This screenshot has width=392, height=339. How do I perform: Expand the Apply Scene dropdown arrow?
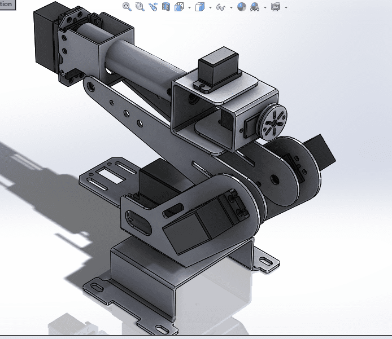click(x=265, y=7)
